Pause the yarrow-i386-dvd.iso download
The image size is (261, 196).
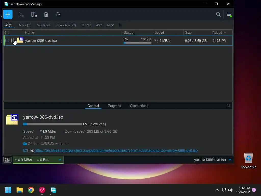click(x=12, y=41)
